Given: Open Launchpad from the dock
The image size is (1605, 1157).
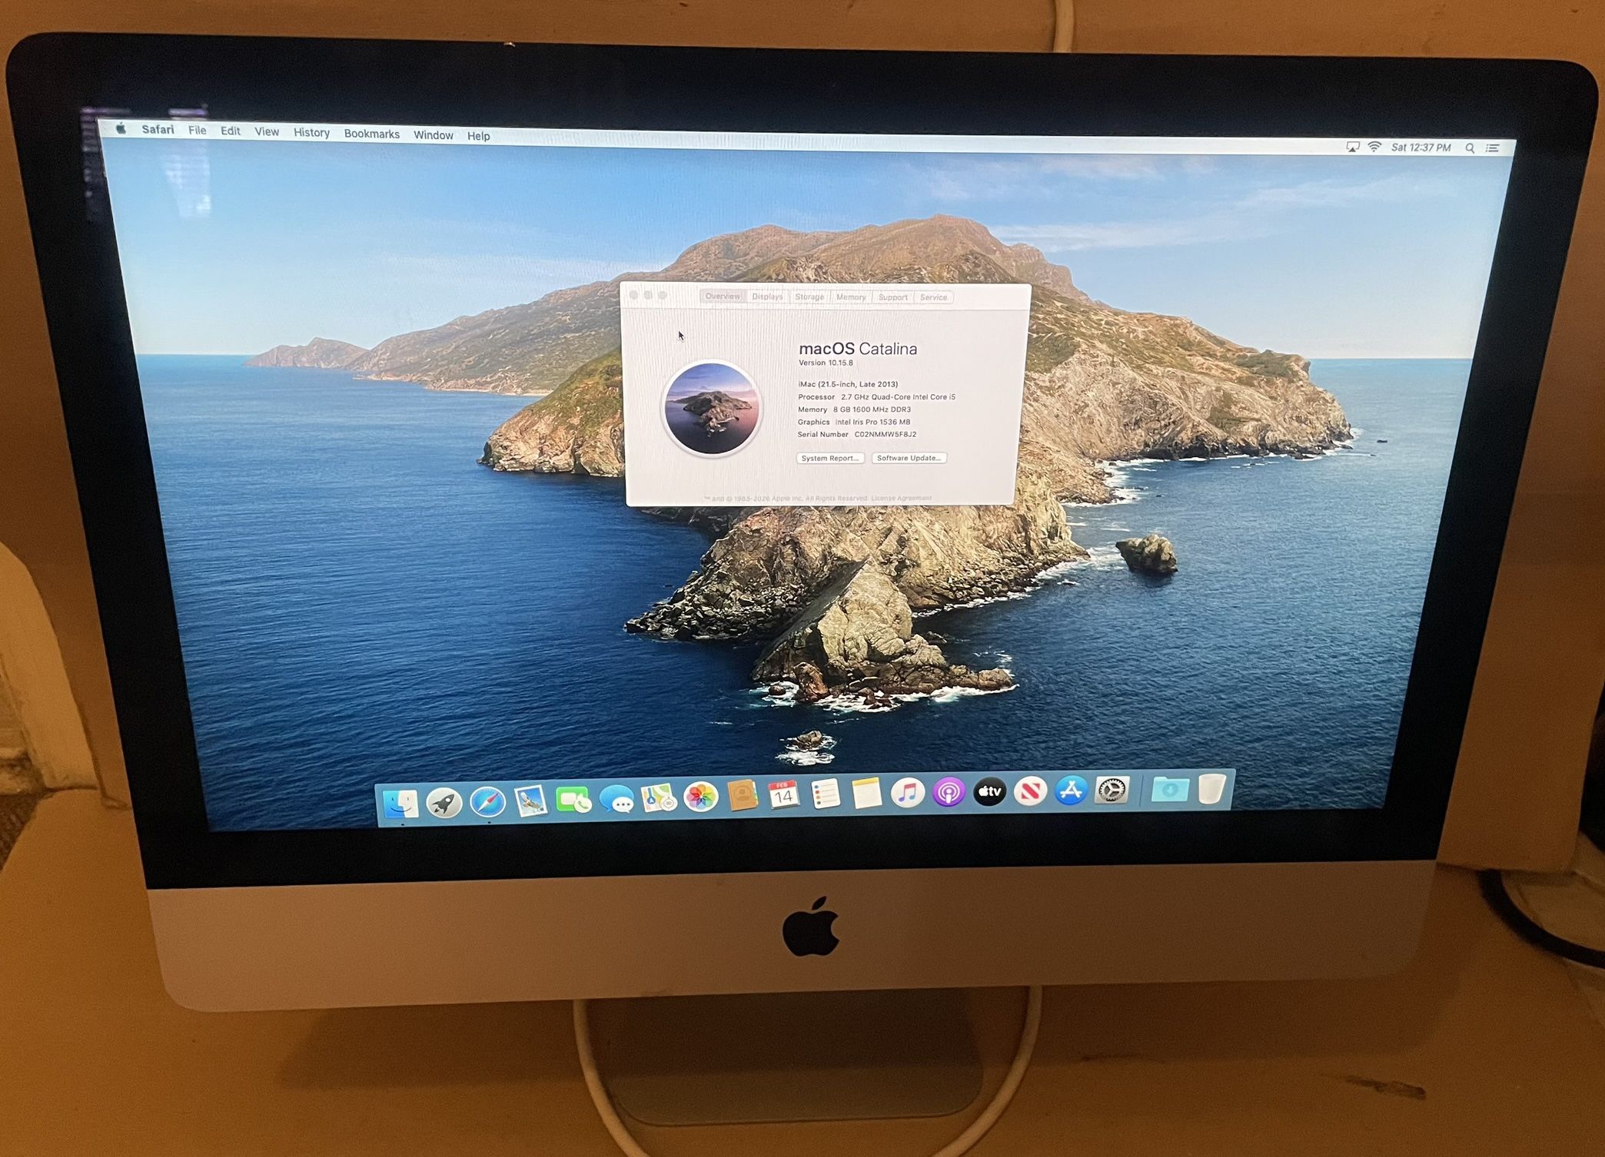Looking at the screenshot, I should coord(444,803).
